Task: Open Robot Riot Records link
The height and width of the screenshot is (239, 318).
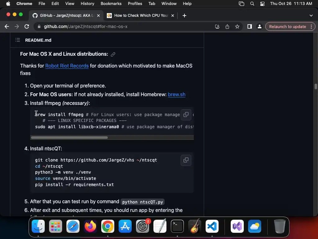Action: point(67,66)
